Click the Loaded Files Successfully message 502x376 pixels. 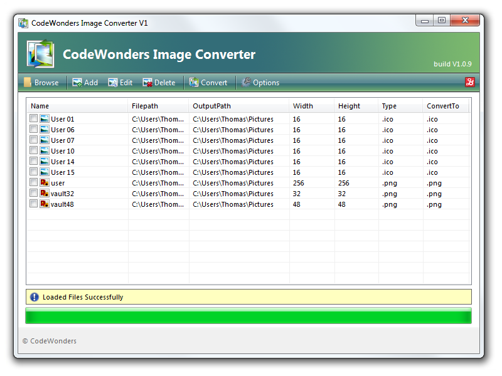point(83,297)
